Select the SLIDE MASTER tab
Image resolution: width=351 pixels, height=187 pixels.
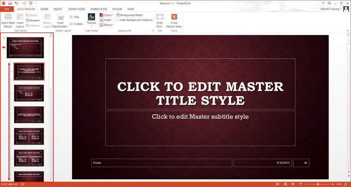[x=26, y=9]
